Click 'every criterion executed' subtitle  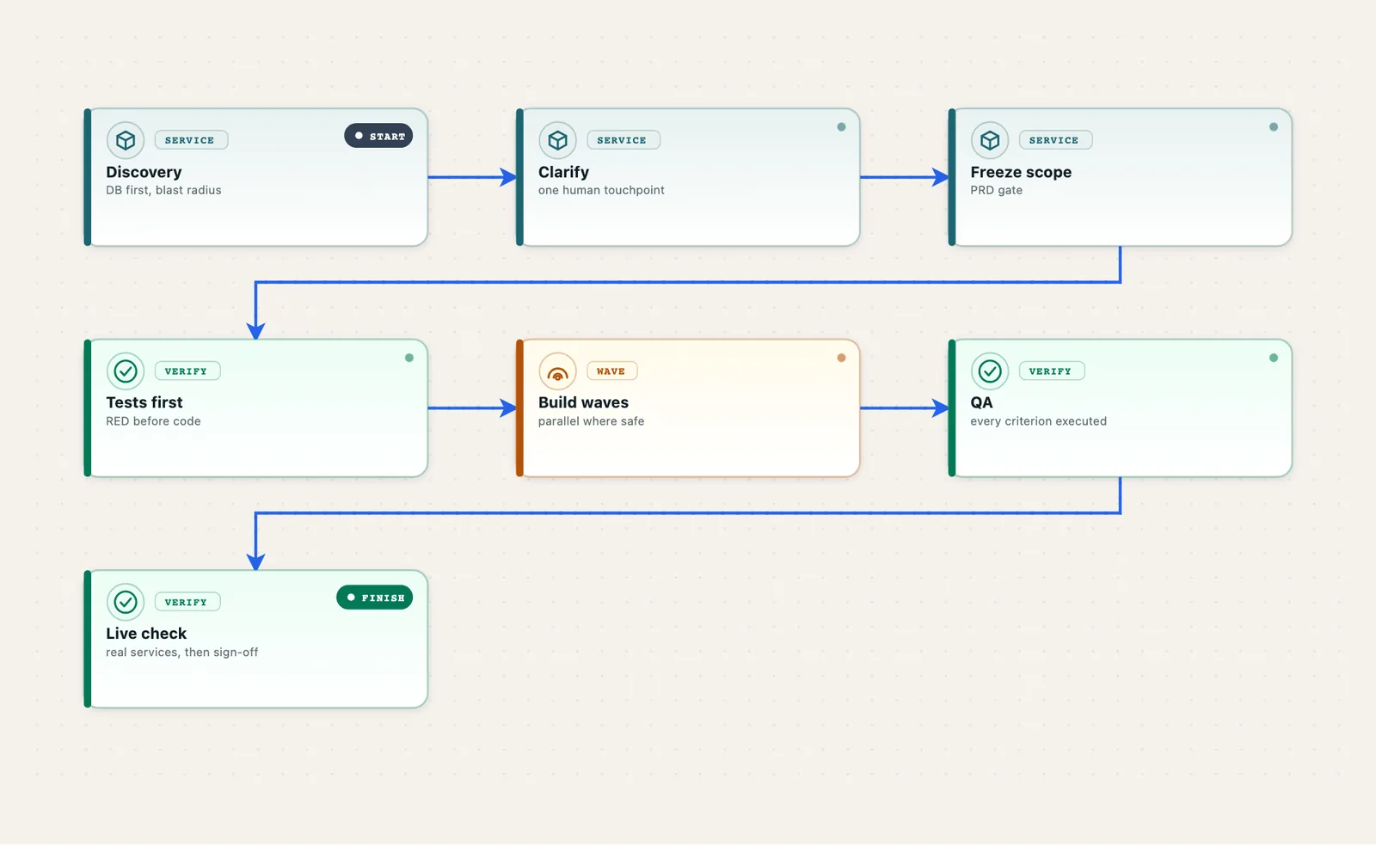[x=1038, y=421]
